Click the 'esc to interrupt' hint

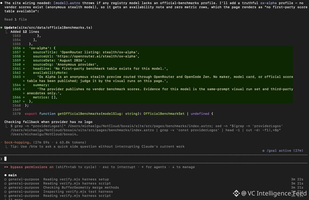[119, 167]
